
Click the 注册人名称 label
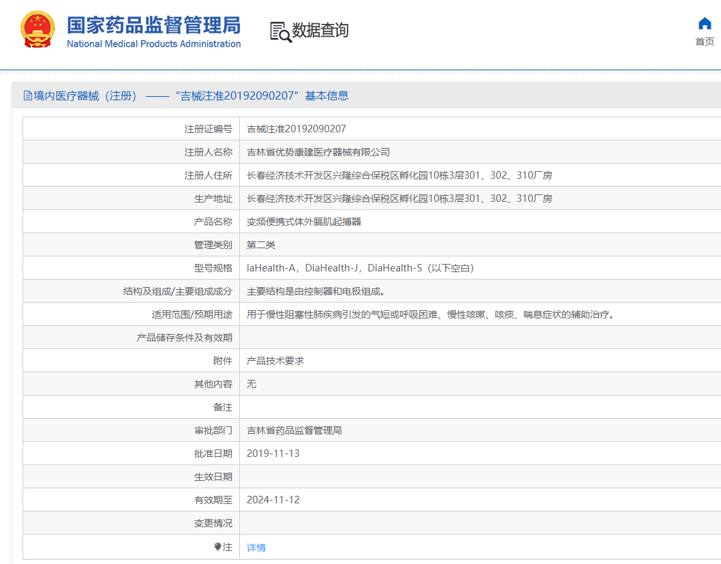pos(209,152)
